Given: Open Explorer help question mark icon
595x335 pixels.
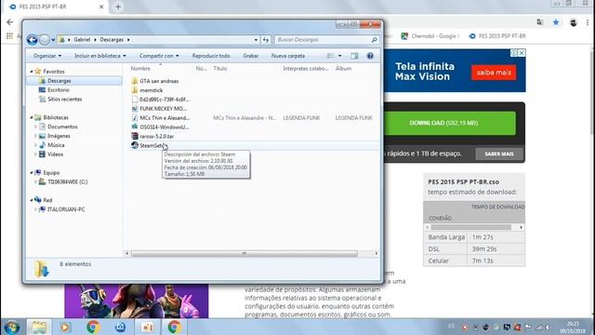Looking at the screenshot, I should tap(370, 56).
